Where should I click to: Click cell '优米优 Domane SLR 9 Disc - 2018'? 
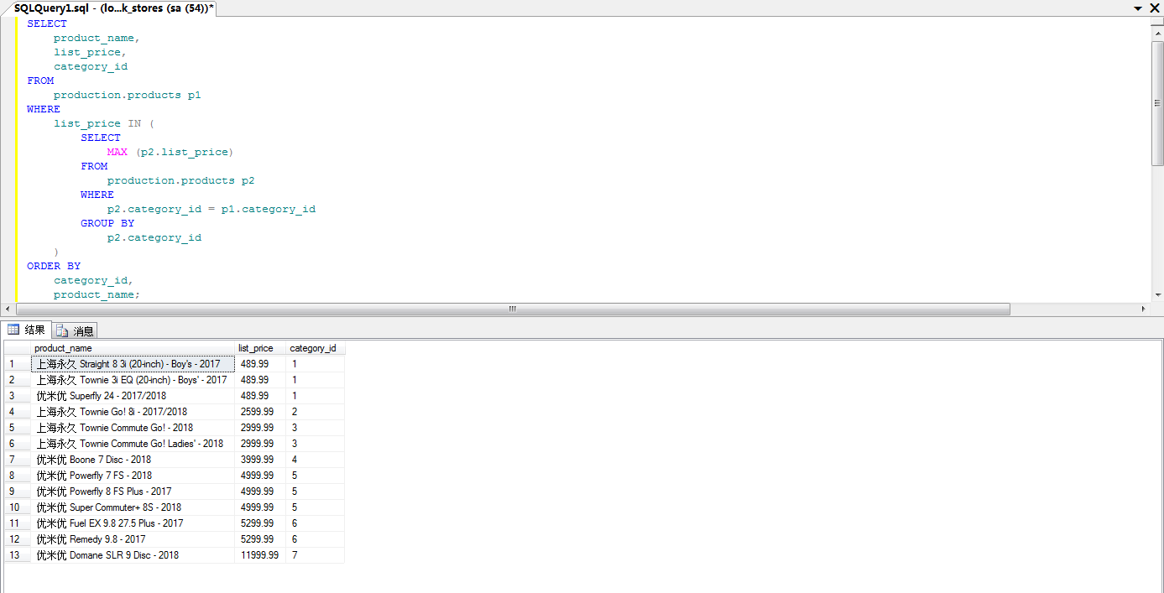point(133,555)
